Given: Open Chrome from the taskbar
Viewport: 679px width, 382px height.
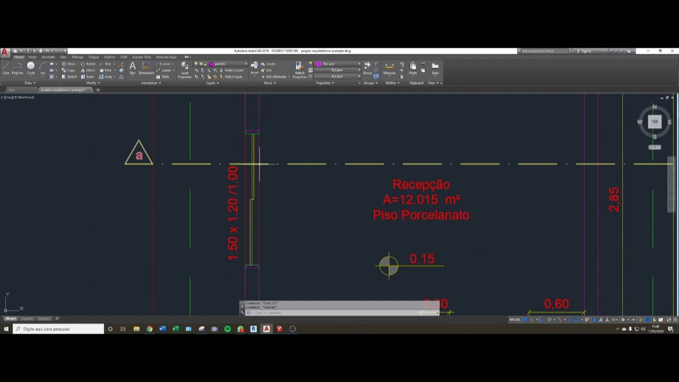Looking at the screenshot, I should click(x=150, y=329).
